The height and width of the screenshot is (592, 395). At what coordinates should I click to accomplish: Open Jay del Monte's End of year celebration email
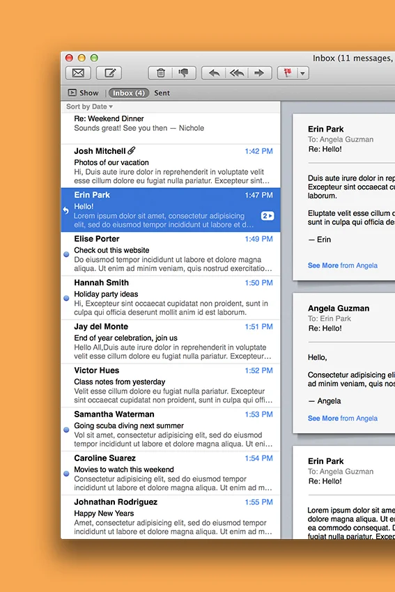pos(171,341)
